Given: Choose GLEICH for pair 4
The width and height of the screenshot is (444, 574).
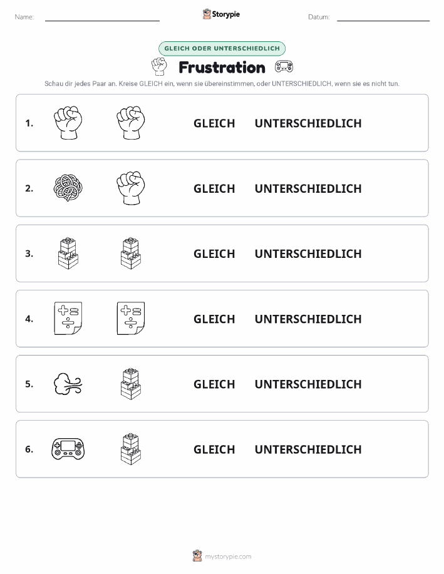Looking at the screenshot, I should (x=214, y=319).
